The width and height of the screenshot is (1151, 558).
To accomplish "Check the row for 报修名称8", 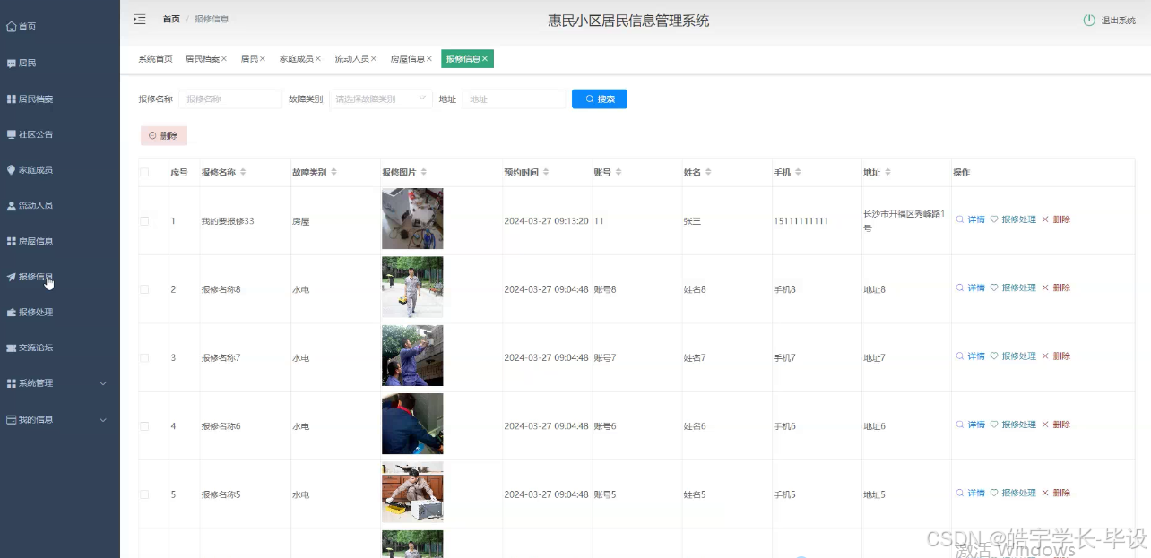I will pos(144,289).
